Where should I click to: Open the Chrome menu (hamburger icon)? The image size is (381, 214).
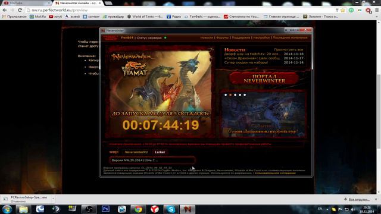tap(377, 10)
